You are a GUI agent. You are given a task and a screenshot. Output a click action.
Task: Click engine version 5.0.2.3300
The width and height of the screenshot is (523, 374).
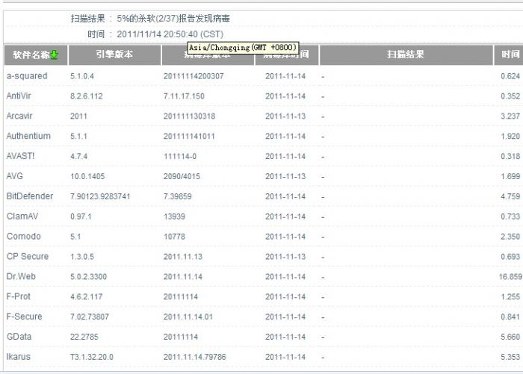[88, 277]
